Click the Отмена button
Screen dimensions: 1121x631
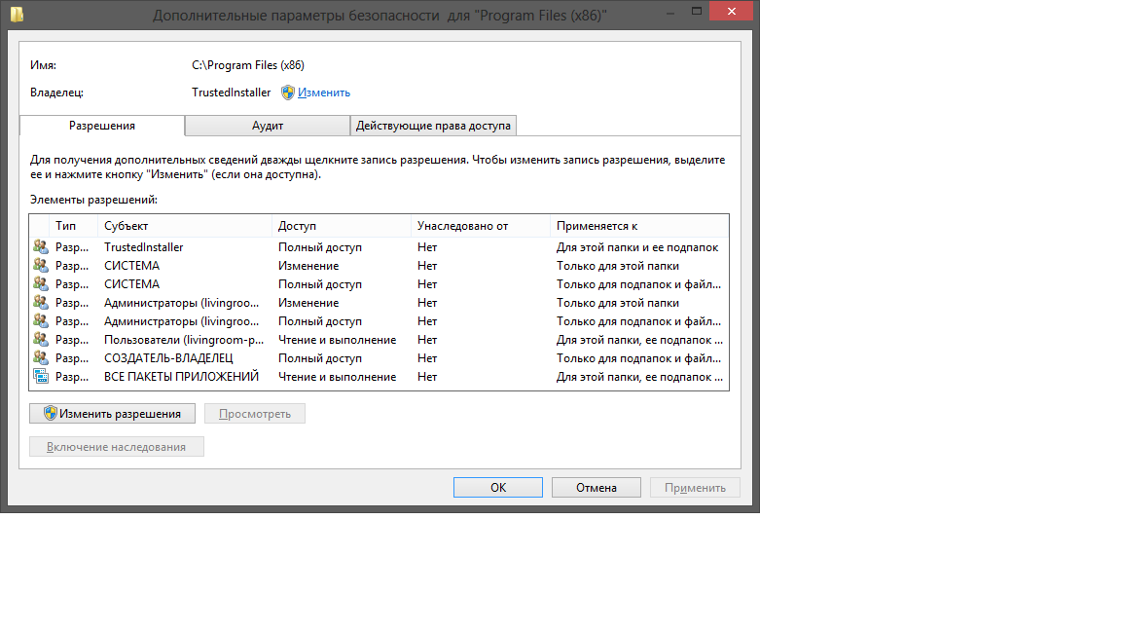click(x=596, y=488)
